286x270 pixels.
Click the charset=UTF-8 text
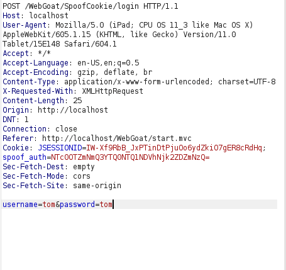click(247, 82)
